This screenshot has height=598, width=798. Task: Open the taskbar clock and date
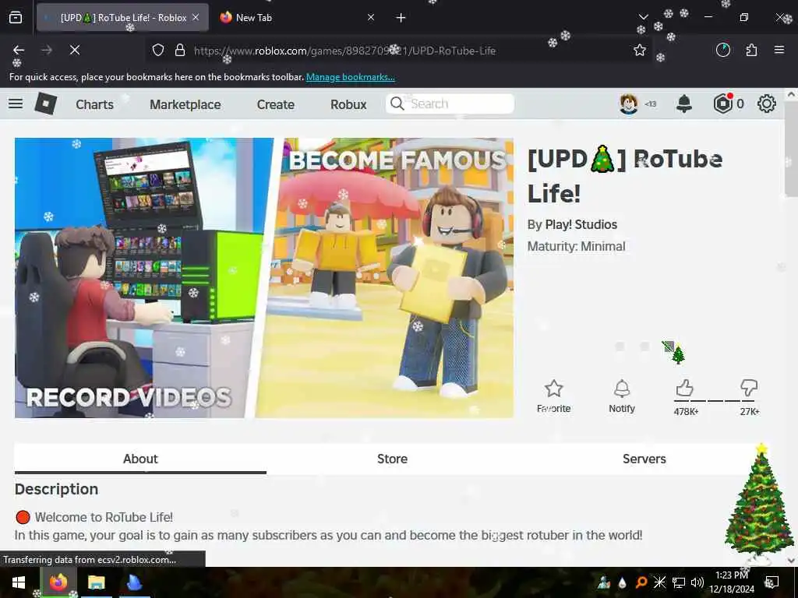[x=732, y=582]
